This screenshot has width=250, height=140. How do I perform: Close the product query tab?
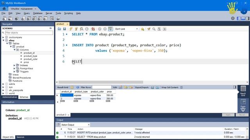click(68, 24)
